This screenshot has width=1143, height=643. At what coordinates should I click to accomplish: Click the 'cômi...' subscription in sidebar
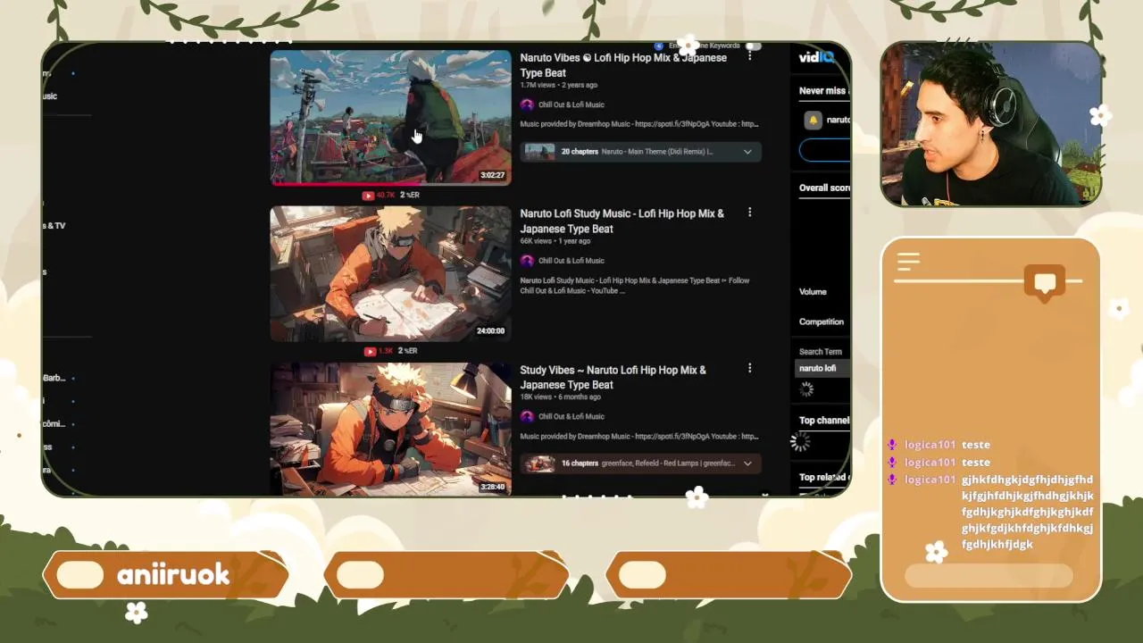(54, 423)
